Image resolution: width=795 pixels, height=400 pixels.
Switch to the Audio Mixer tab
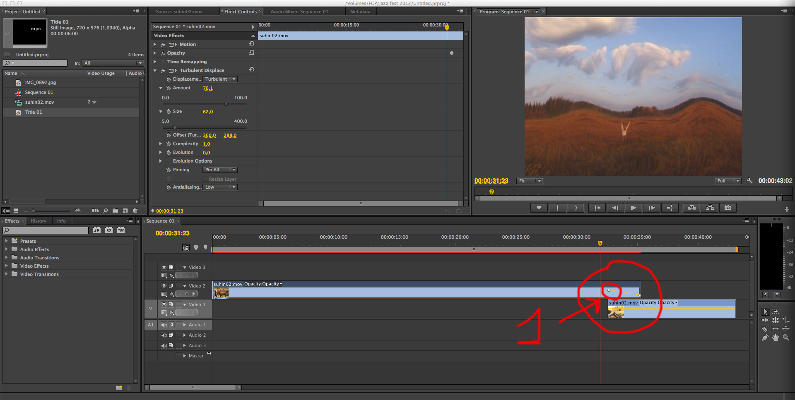coord(299,12)
